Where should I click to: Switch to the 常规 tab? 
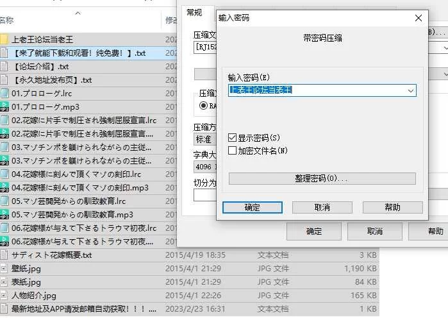pos(194,13)
